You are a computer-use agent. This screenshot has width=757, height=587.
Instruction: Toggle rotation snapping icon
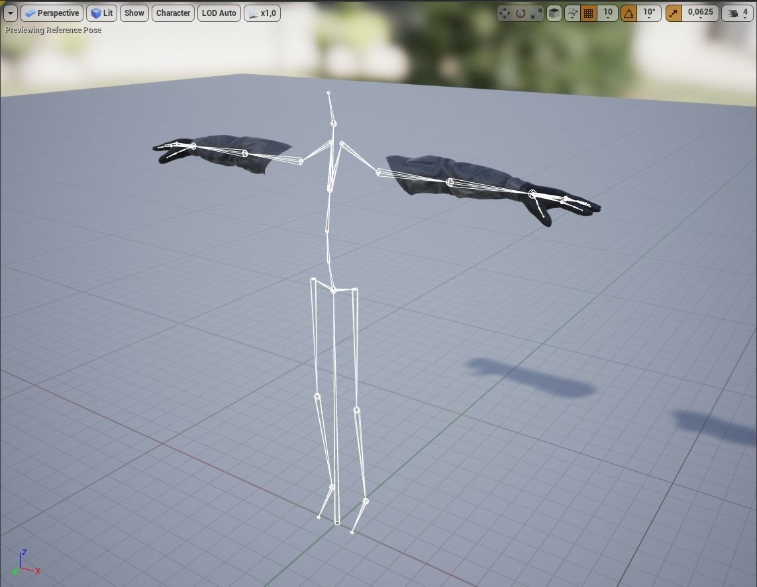point(629,13)
